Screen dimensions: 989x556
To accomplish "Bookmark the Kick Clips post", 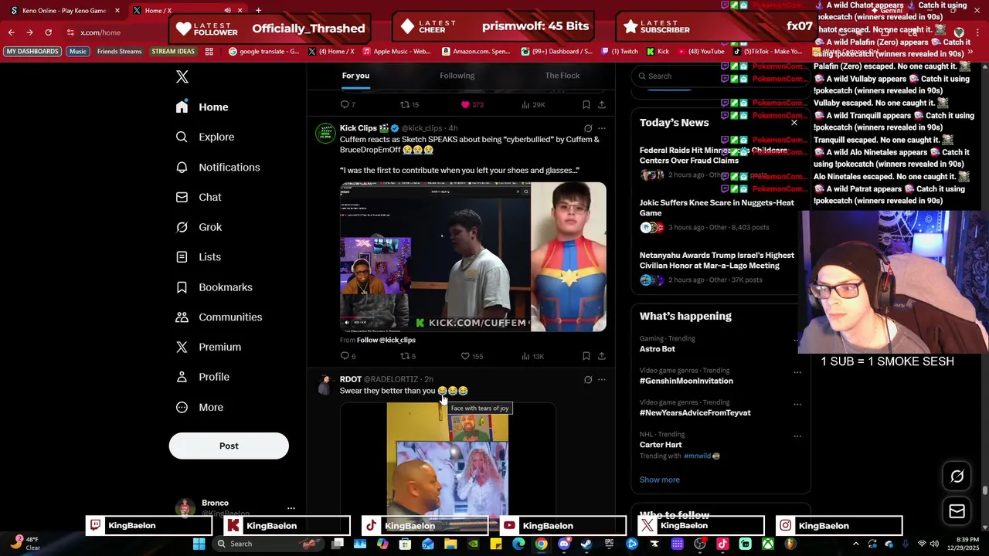I will (x=586, y=356).
